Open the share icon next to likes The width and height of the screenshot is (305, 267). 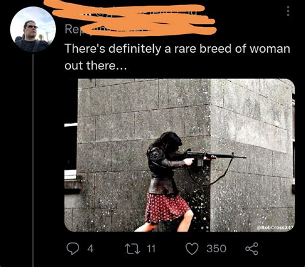252,248
